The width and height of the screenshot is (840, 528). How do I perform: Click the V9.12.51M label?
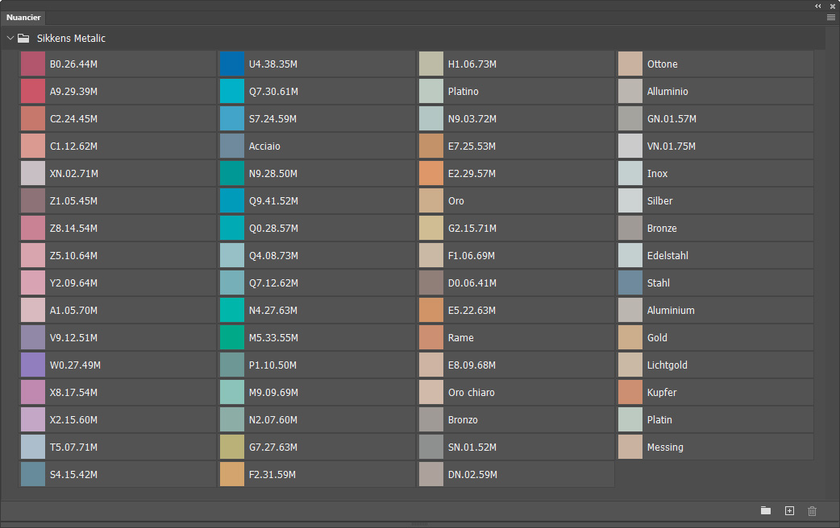(73, 337)
